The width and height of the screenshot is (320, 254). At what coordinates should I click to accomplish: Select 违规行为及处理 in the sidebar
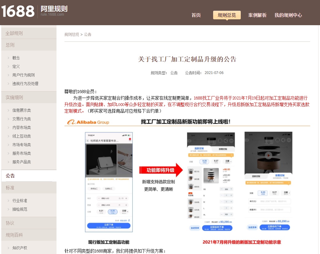(25, 84)
